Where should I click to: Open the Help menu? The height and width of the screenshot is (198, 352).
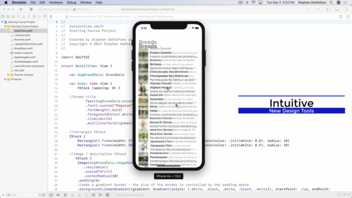click(99, 2)
